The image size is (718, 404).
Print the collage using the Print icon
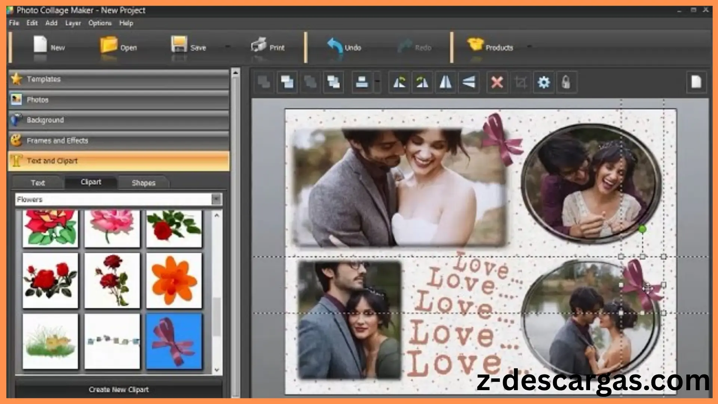coord(258,45)
